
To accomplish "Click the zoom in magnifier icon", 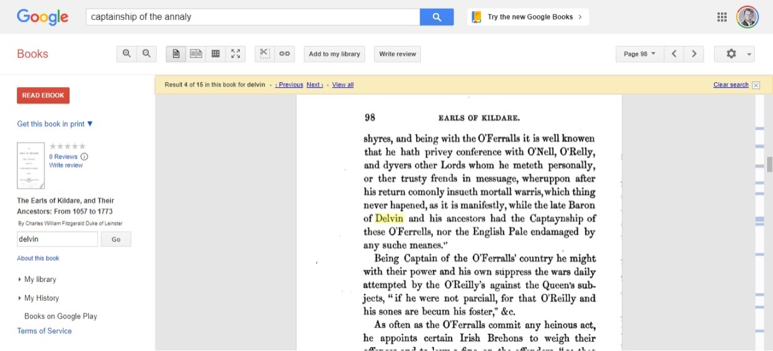I will [x=127, y=54].
